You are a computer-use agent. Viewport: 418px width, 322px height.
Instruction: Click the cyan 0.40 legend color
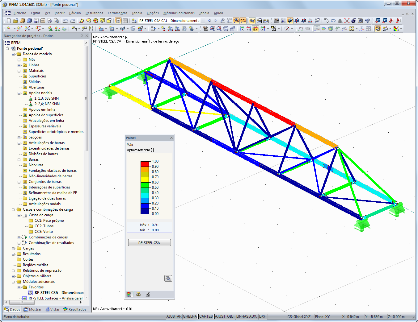point(145,195)
